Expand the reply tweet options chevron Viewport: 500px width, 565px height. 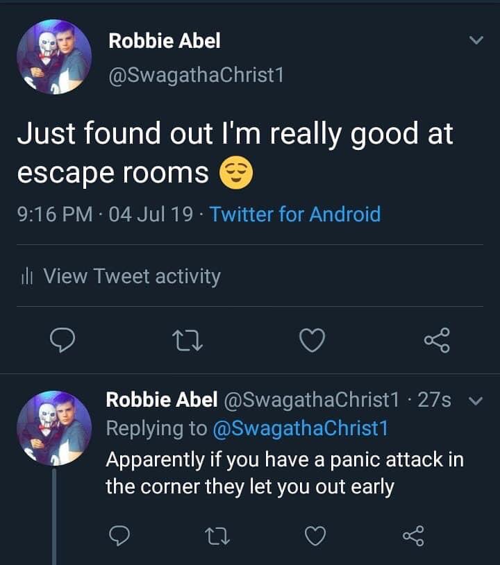coord(476,400)
